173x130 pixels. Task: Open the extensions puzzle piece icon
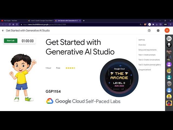[x=153, y=24]
